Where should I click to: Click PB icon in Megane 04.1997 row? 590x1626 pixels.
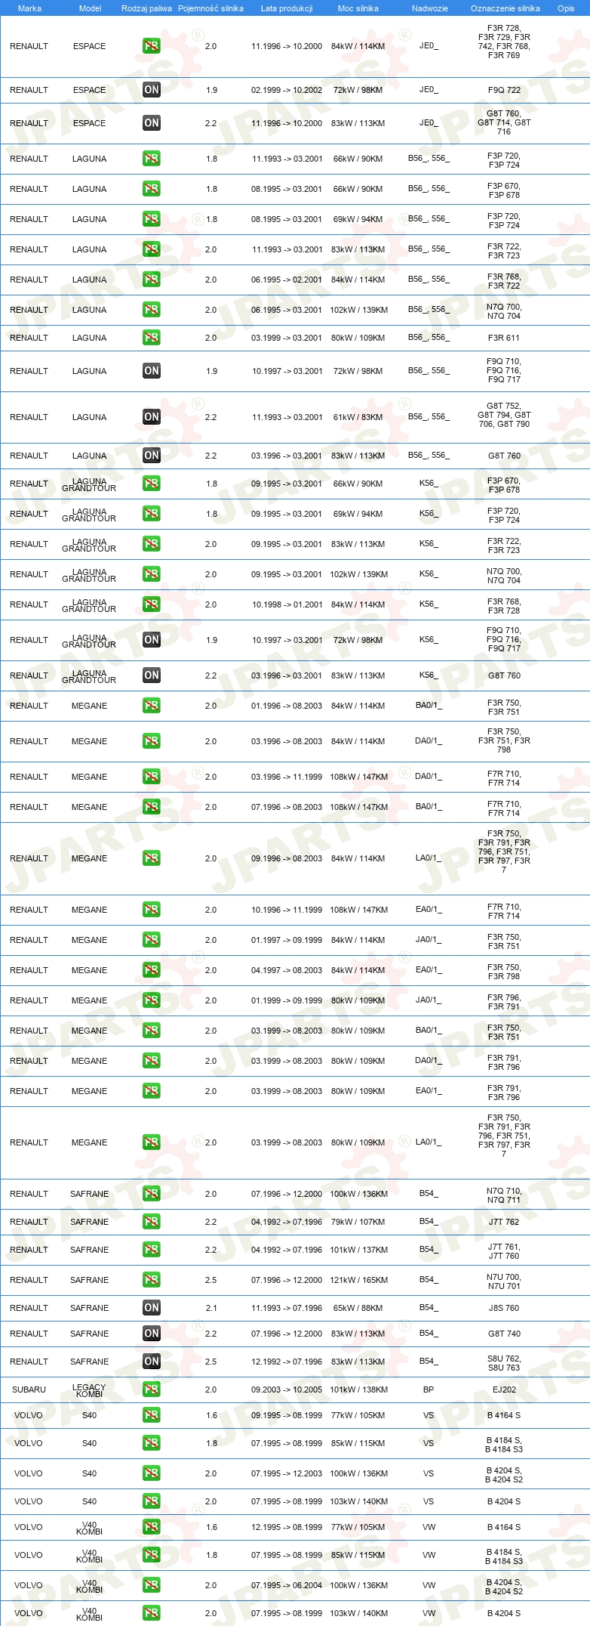(151, 970)
